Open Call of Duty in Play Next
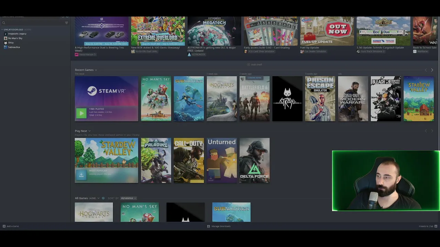Screen dimensions: 440x247 189,160
